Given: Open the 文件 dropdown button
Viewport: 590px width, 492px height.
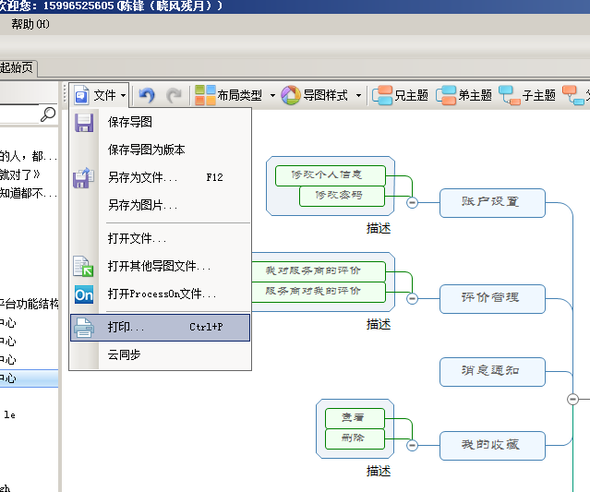Looking at the screenshot, I should coord(98,95).
